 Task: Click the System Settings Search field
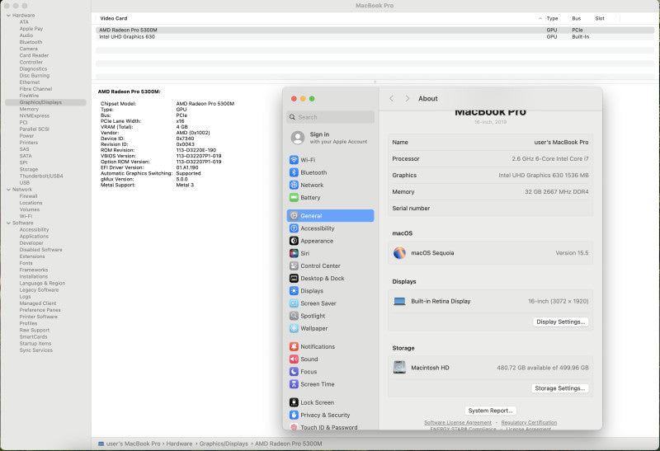331,117
